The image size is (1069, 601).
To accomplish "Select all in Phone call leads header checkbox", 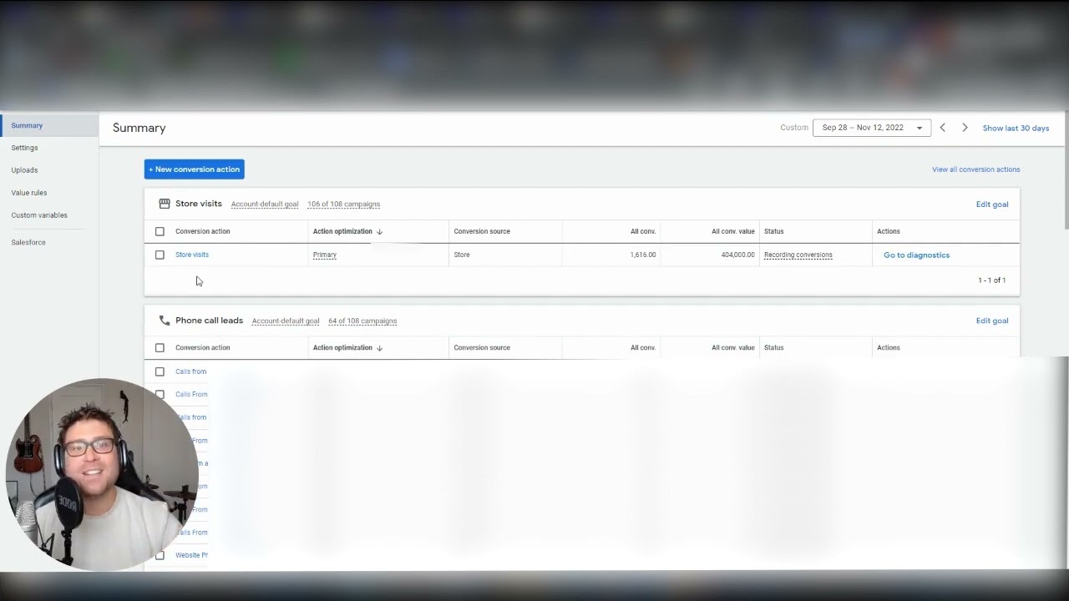I will point(160,348).
